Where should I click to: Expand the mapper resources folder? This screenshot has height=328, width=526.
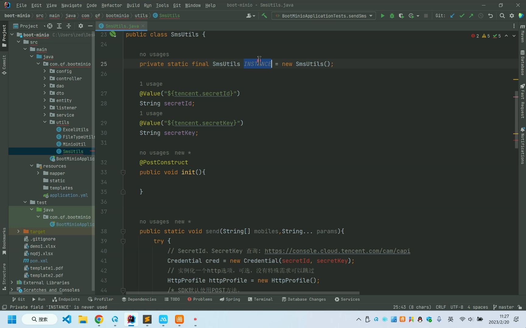(38, 173)
